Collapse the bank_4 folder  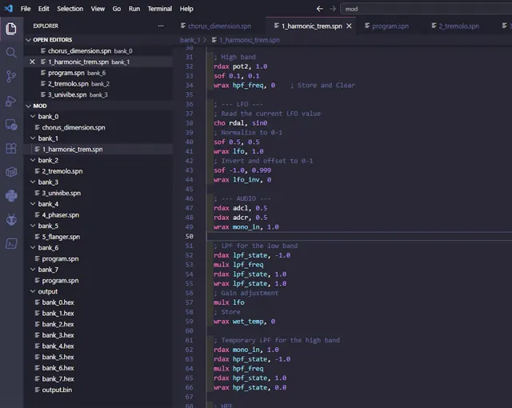33,204
